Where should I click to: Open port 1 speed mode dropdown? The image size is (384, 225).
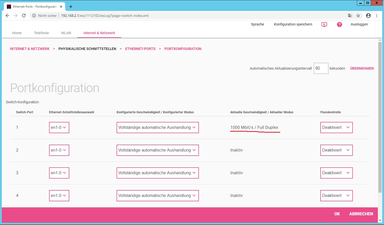157,128
